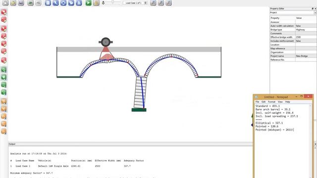Image resolution: width=317 pixels, height=178 pixels.
Task: Click the Notepad vertical scrollbar
Action: (x=311, y=141)
